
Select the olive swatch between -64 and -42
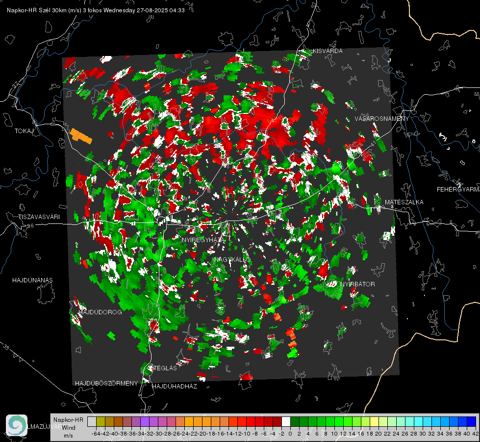point(101,421)
